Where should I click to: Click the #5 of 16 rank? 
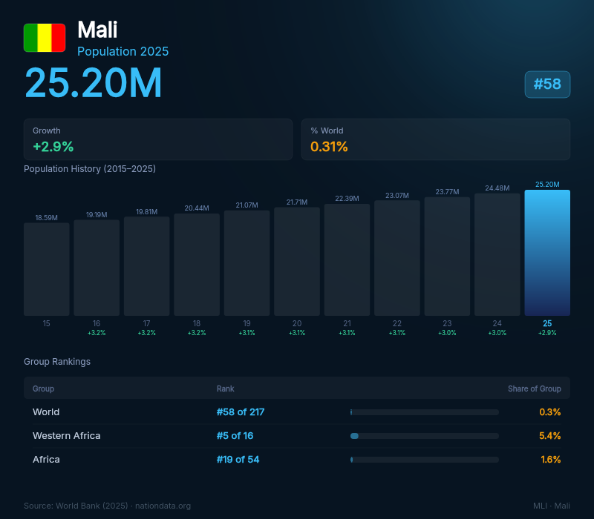click(x=235, y=436)
